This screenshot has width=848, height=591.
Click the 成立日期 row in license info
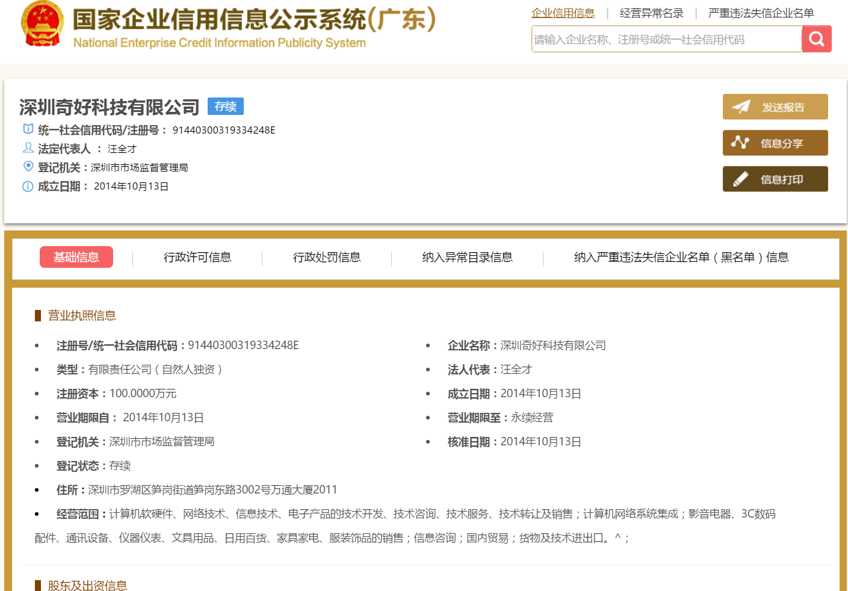coord(515,394)
